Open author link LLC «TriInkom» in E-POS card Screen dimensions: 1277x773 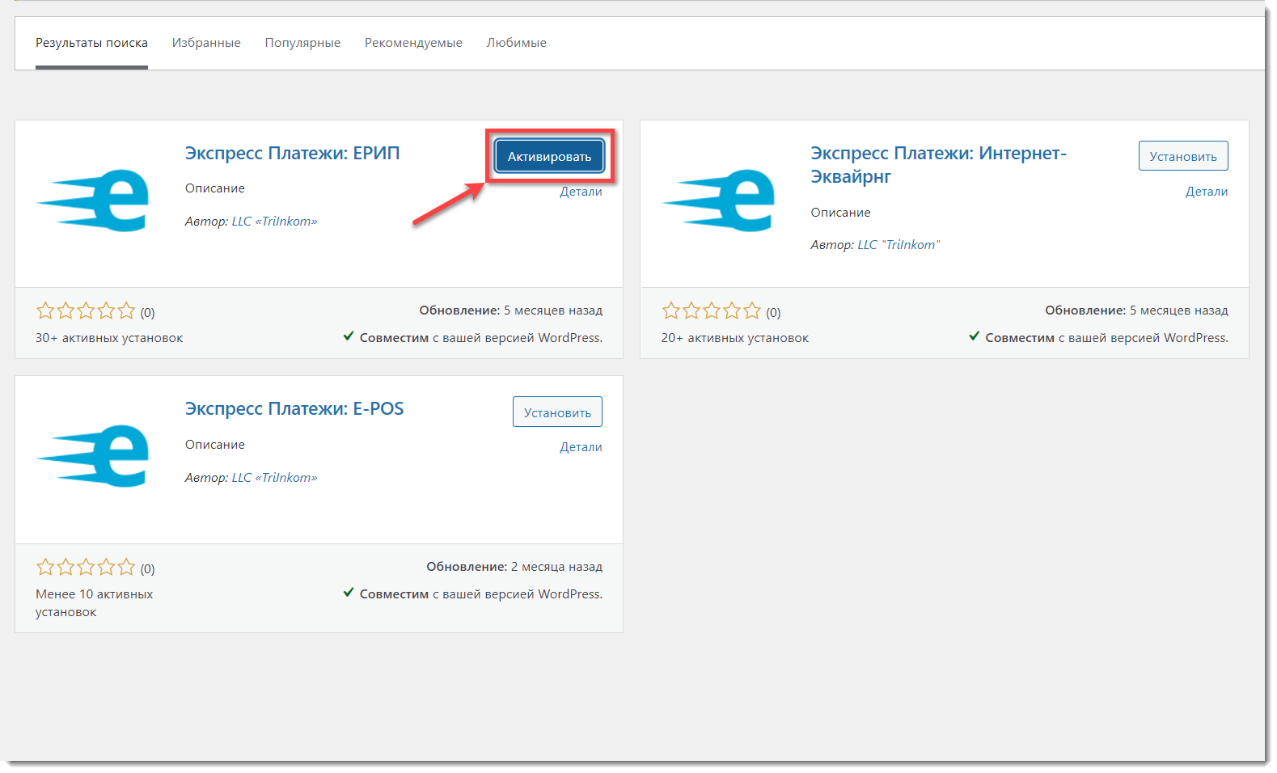[x=274, y=478]
